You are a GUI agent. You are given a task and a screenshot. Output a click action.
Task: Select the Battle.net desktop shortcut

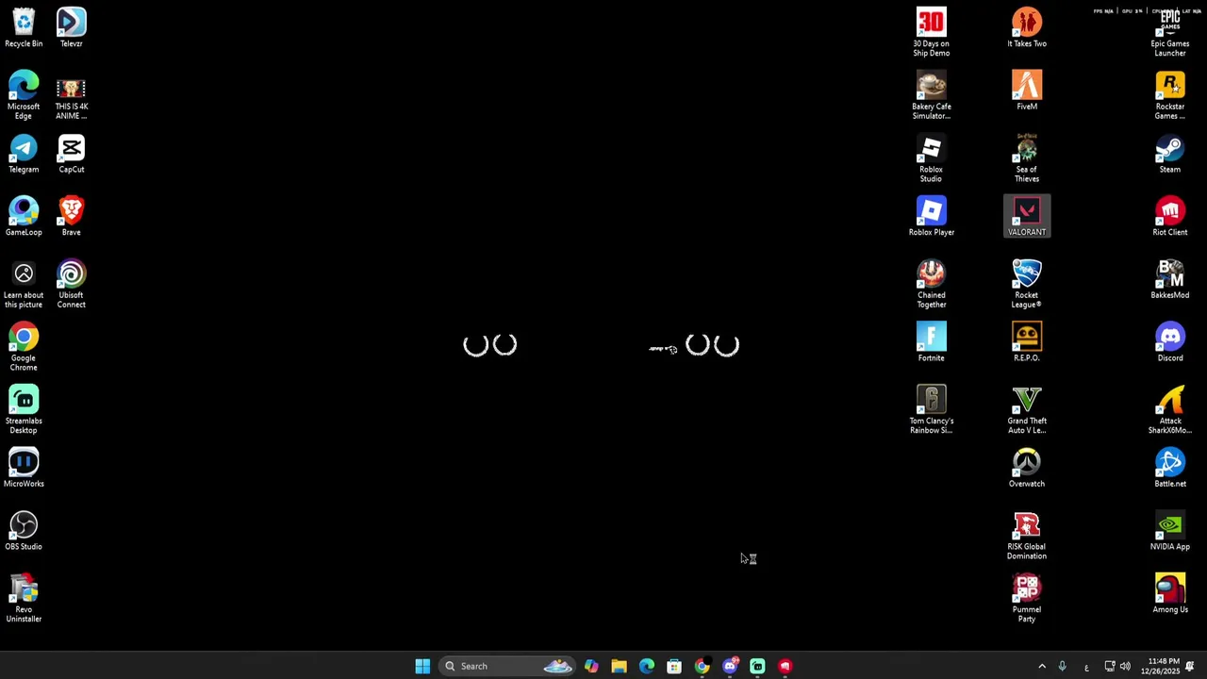[1170, 468]
